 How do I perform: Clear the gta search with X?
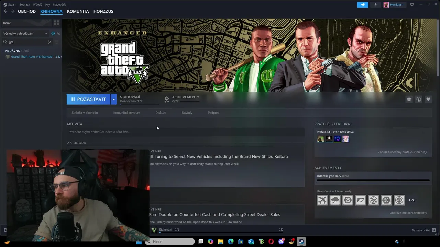[49, 42]
